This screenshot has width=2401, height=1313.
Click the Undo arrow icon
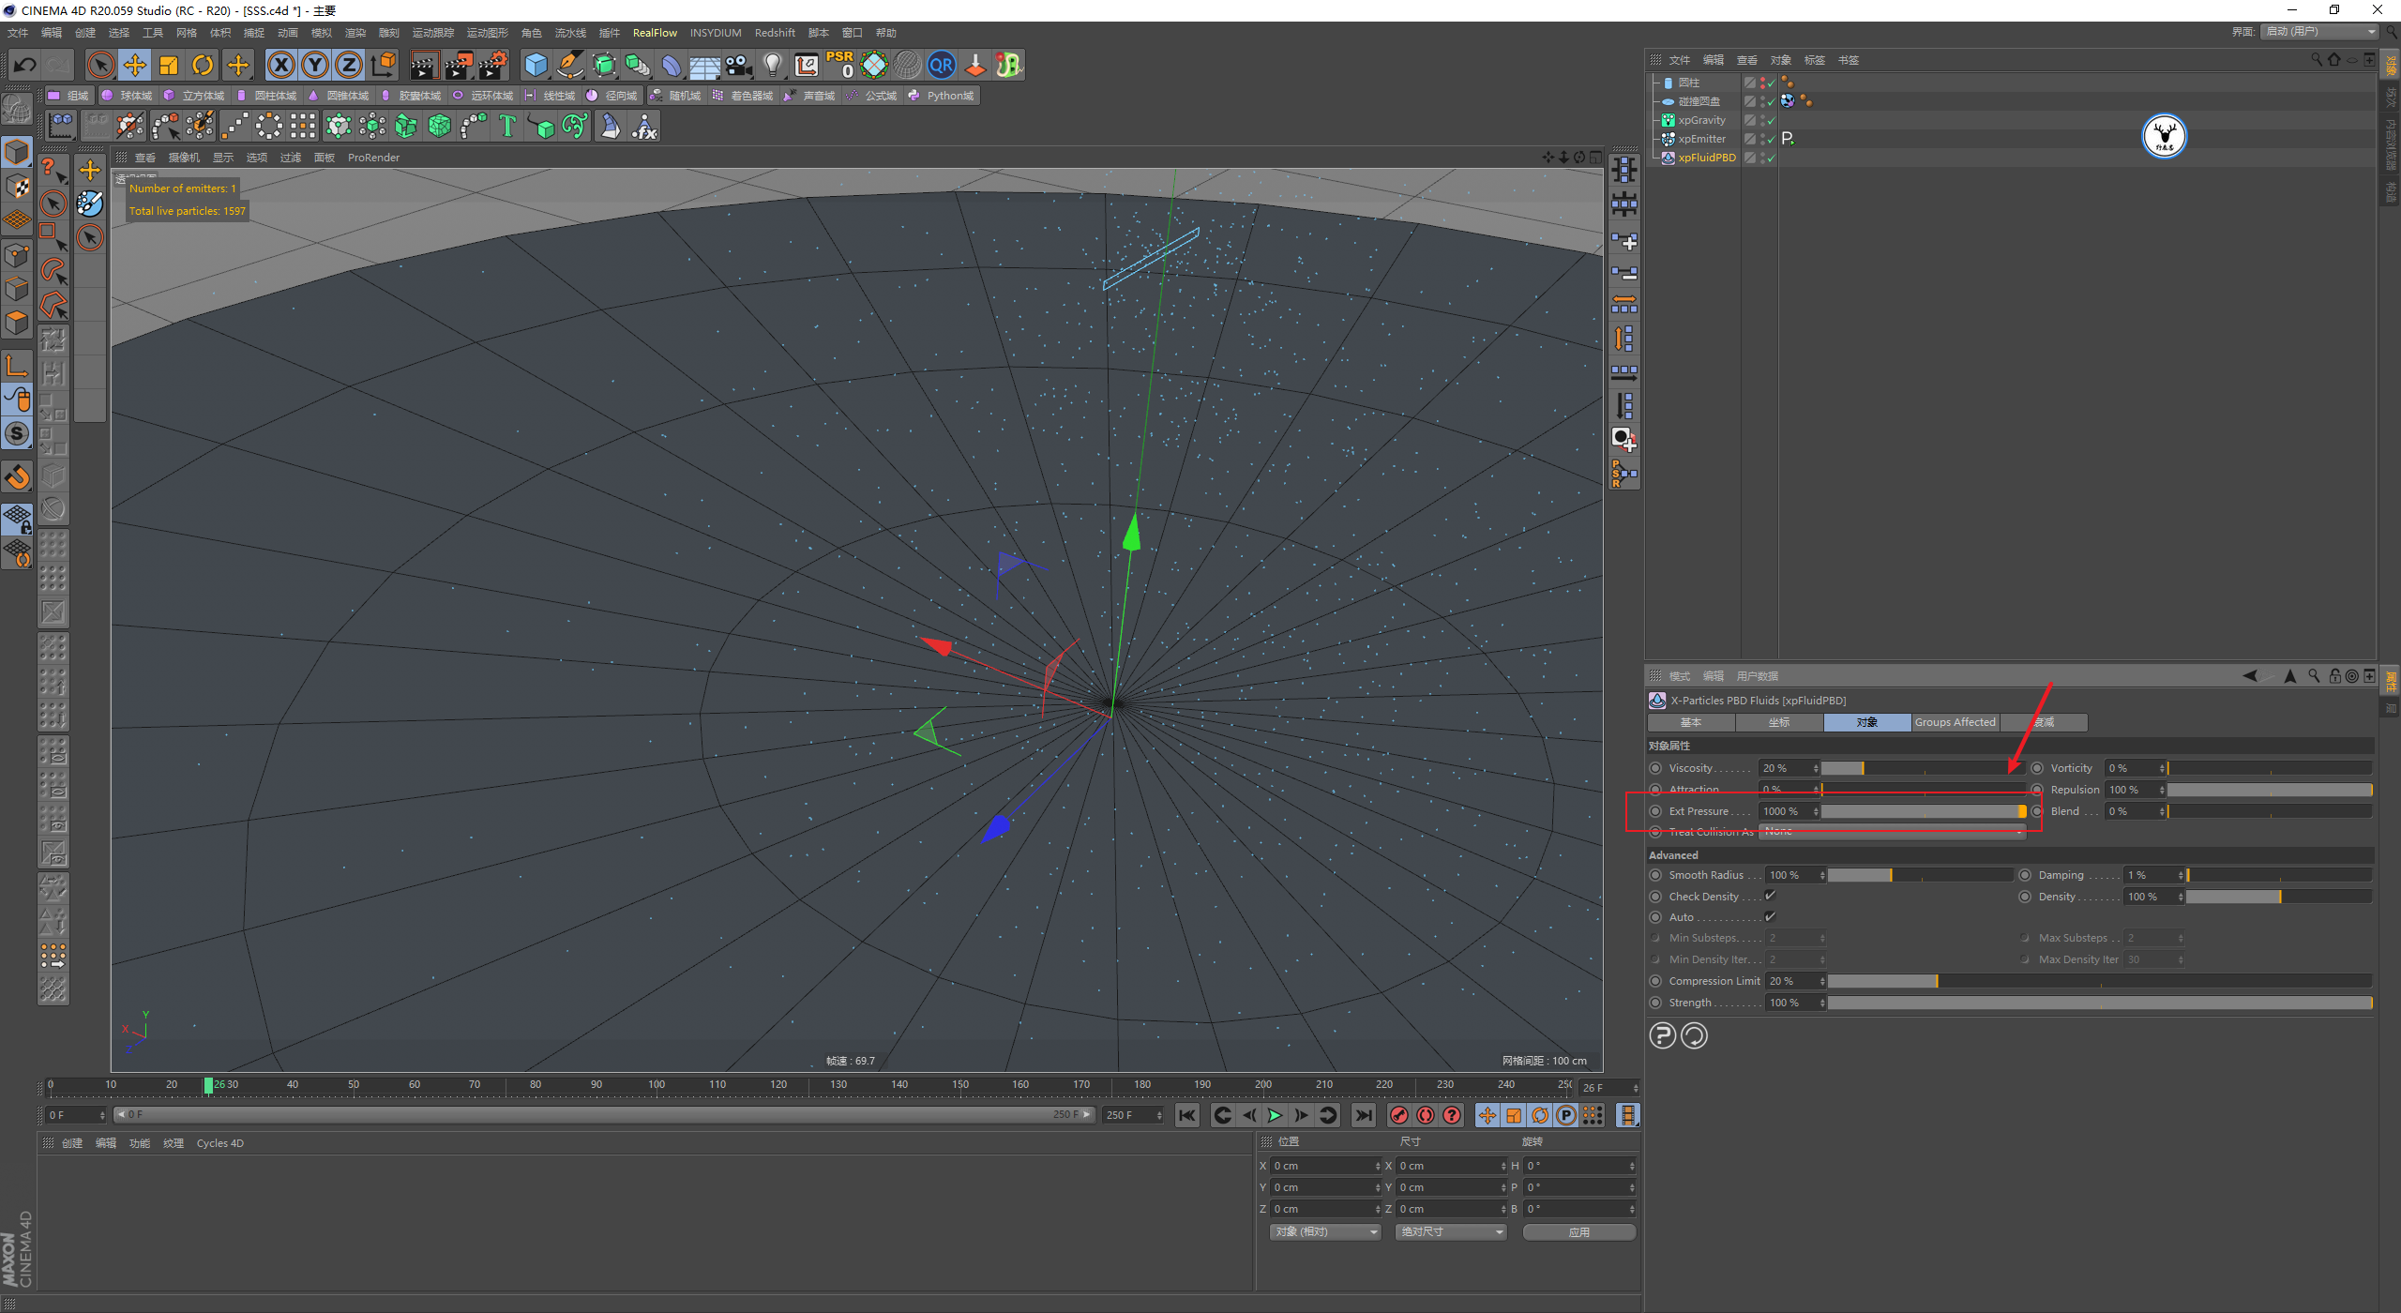coord(25,65)
